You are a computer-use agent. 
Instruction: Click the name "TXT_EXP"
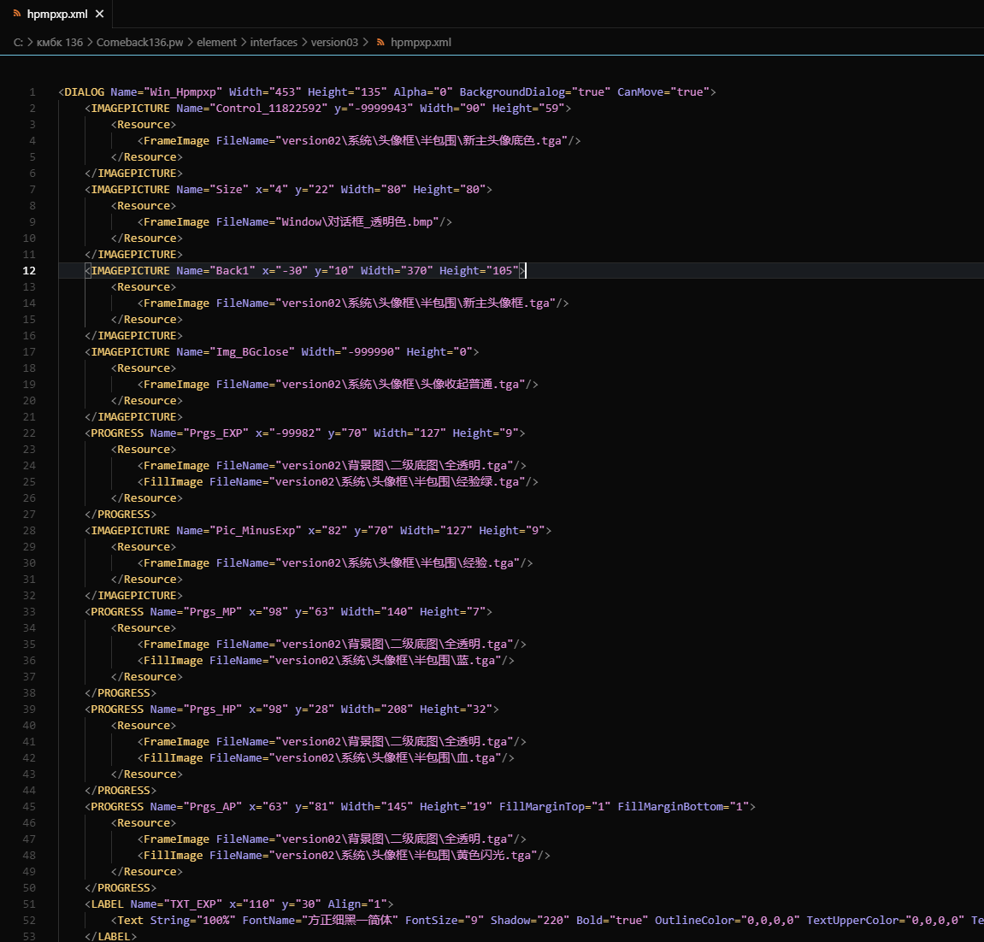192,904
